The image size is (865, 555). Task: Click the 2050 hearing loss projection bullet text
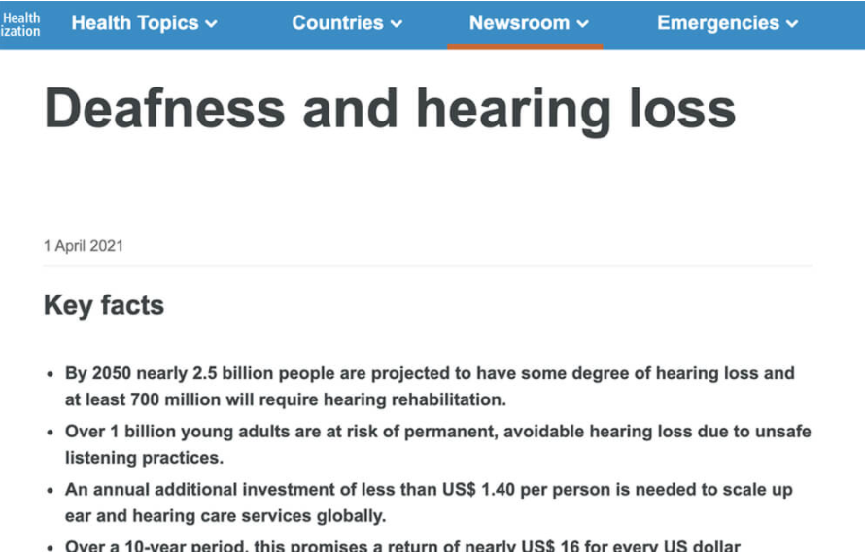point(430,373)
